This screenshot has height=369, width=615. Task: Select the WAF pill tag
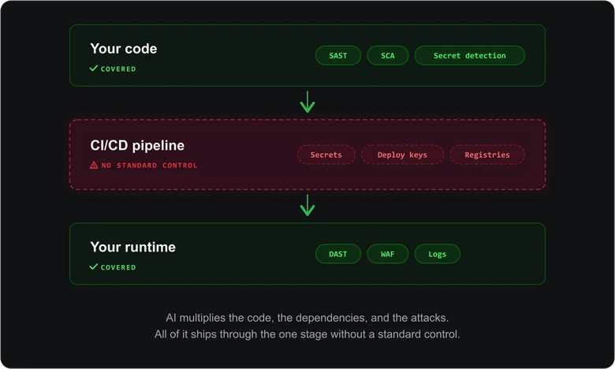(x=387, y=254)
